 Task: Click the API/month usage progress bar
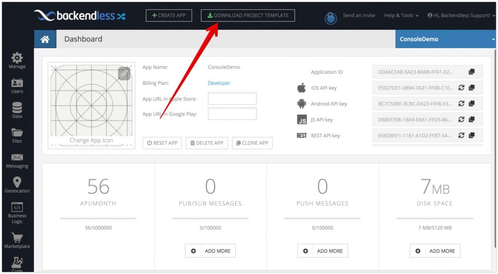point(98,218)
